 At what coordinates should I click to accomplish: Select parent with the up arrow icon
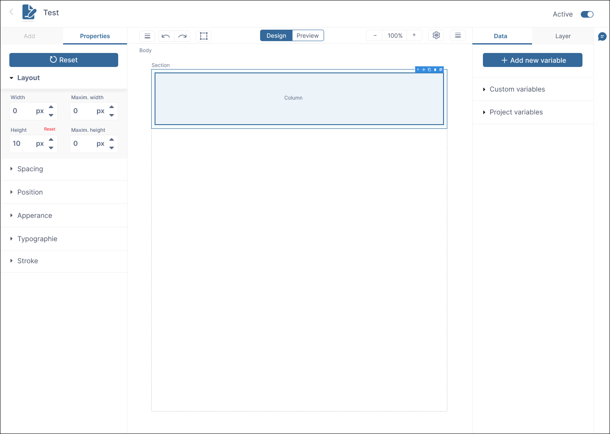click(x=418, y=70)
